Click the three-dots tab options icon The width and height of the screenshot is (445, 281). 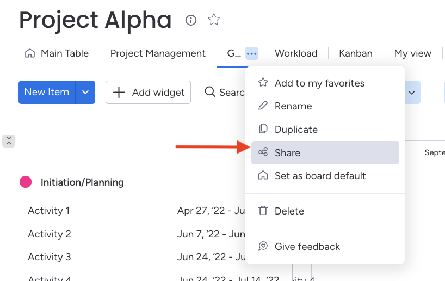(x=251, y=53)
